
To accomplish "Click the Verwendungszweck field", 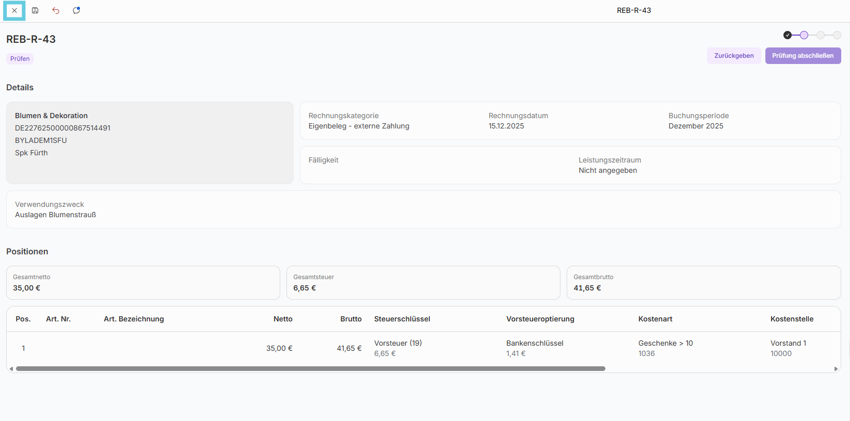I will [x=423, y=209].
